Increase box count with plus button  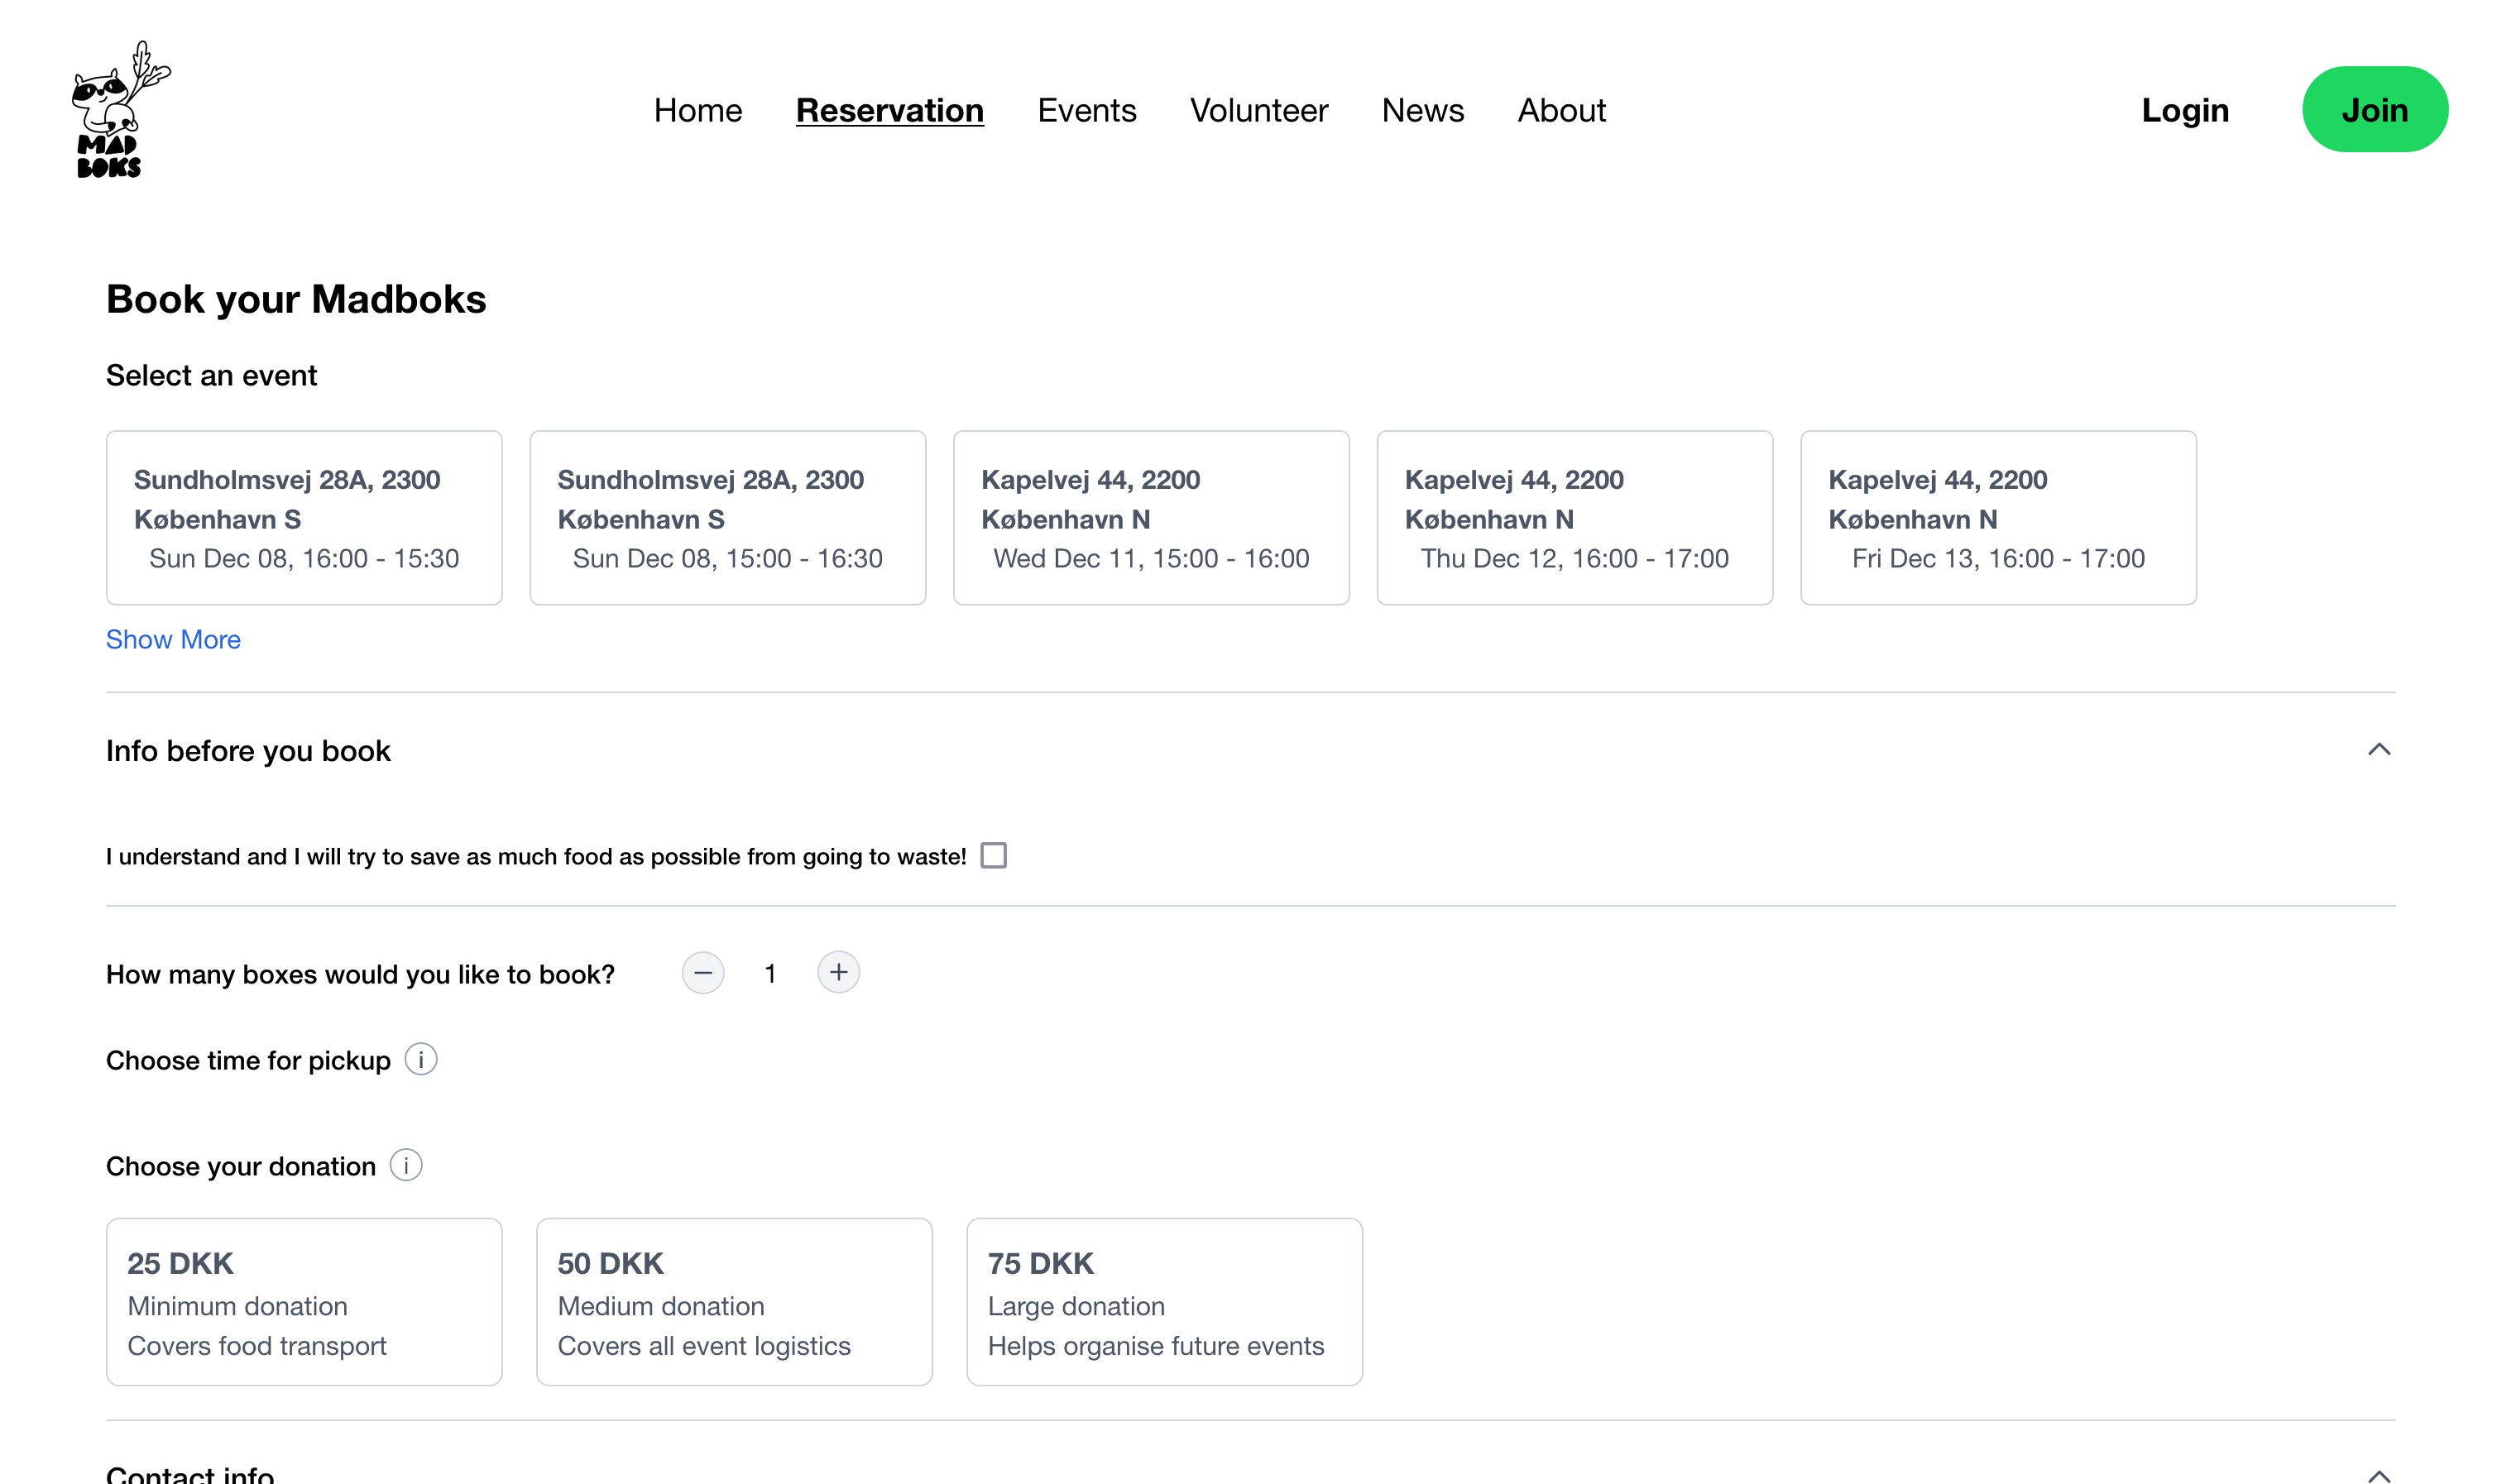pyautogui.click(x=838, y=972)
